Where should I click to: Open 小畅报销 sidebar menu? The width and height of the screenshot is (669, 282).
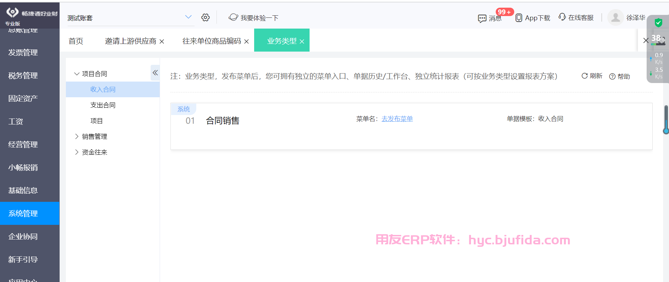pyautogui.click(x=30, y=168)
